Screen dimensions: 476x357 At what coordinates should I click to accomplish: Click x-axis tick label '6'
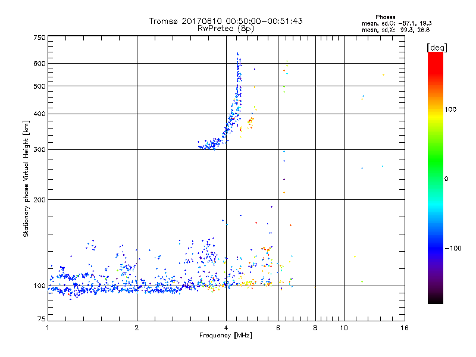pos(278,328)
